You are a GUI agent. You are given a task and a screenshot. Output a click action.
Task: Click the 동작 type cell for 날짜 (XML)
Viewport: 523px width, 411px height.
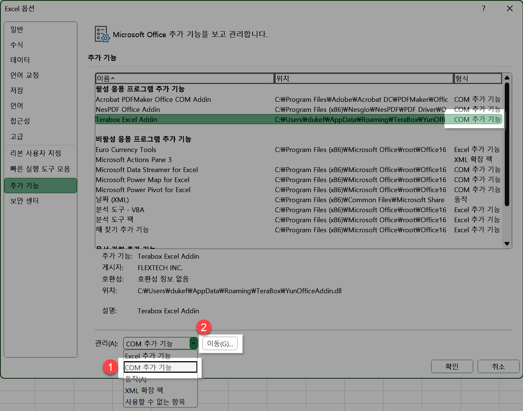click(461, 200)
